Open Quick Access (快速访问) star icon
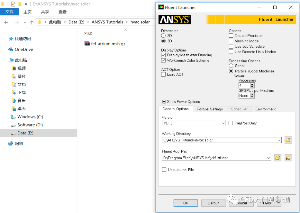Viewport: 300px width, 213px height. [x=11, y=39]
